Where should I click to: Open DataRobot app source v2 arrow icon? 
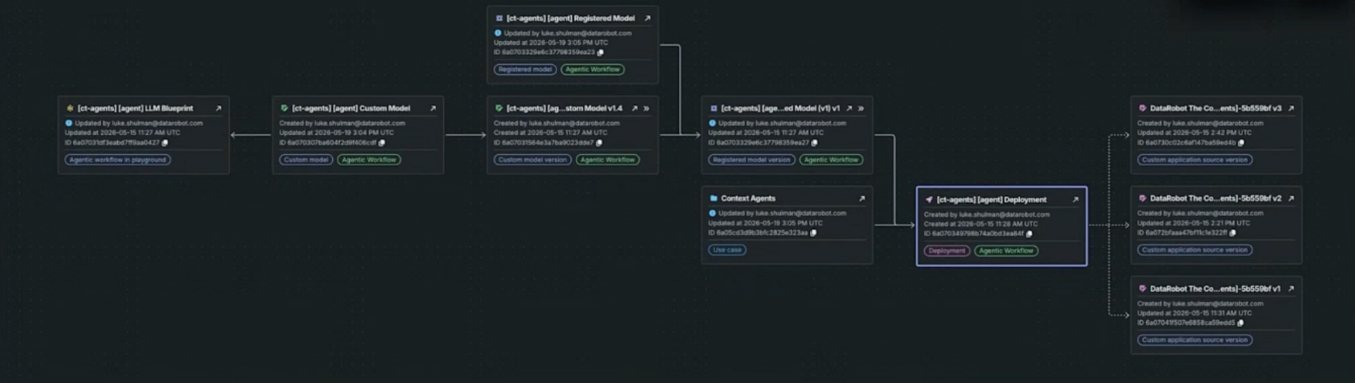pyautogui.click(x=1290, y=198)
